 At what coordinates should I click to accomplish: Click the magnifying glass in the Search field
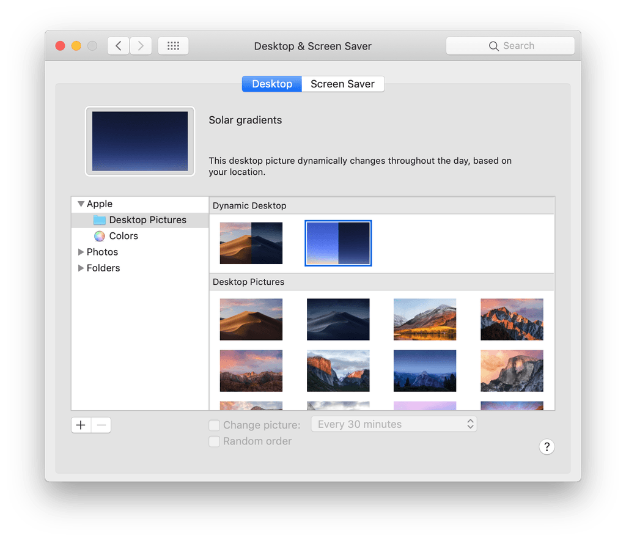coord(494,45)
